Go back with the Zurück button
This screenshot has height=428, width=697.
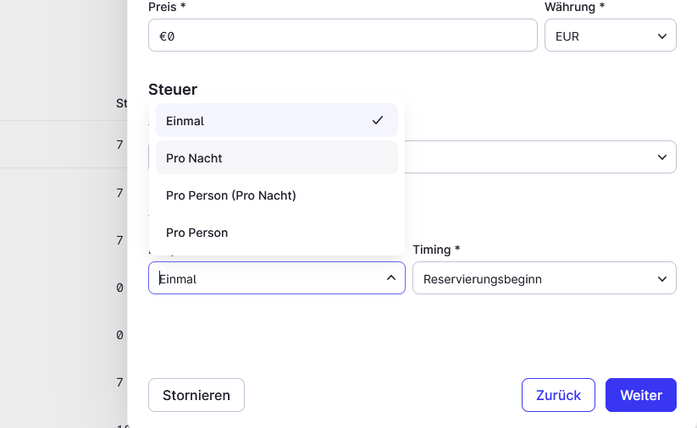558,395
